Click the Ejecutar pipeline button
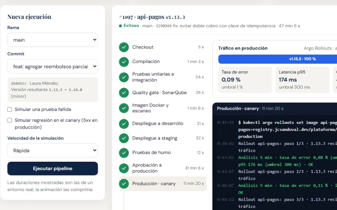Screen dimensions: 337x210 pos(53,168)
